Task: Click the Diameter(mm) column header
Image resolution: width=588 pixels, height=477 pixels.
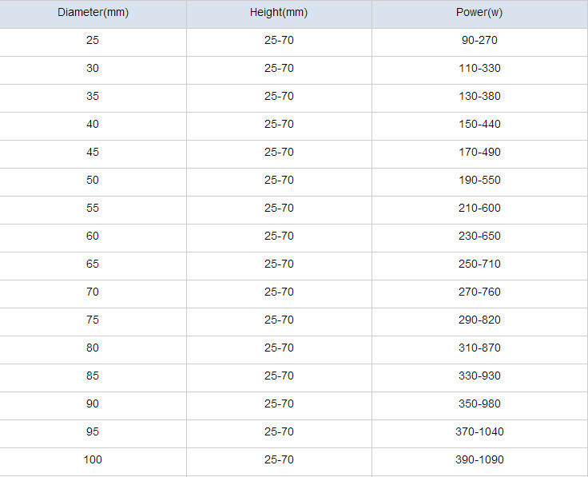Action: pos(93,12)
